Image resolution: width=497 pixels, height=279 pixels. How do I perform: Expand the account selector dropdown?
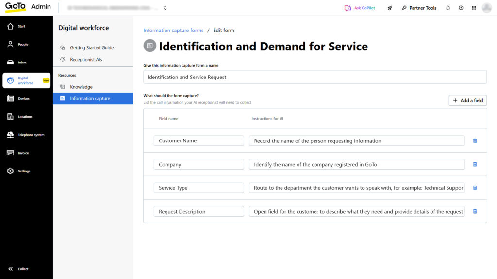point(165,8)
